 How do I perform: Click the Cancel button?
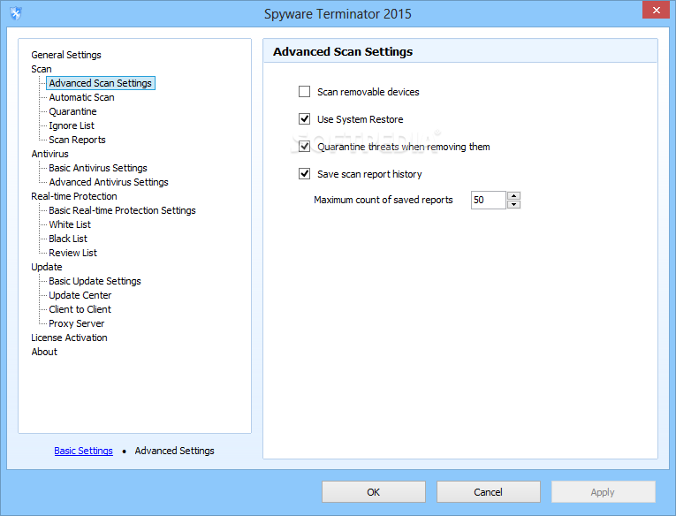(x=488, y=492)
